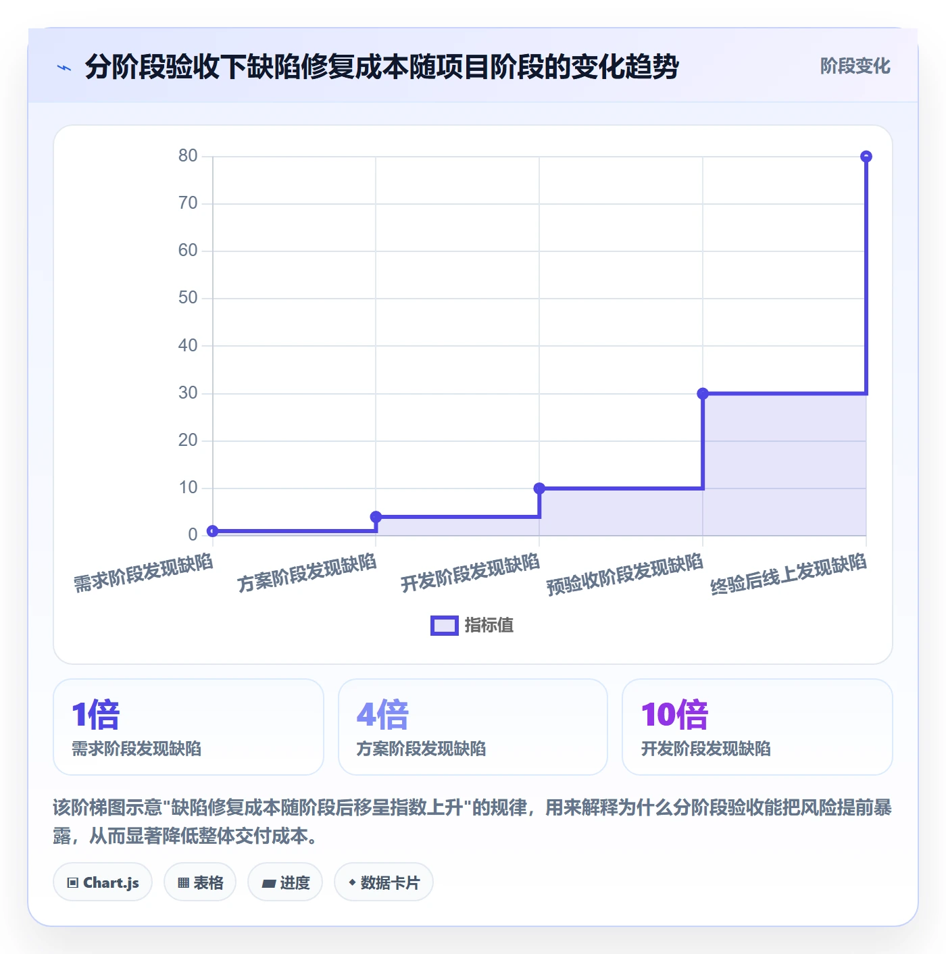Screen dimensions: 946x954
Task: Click the 阶段变化 badge in header
Action: tap(855, 66)
